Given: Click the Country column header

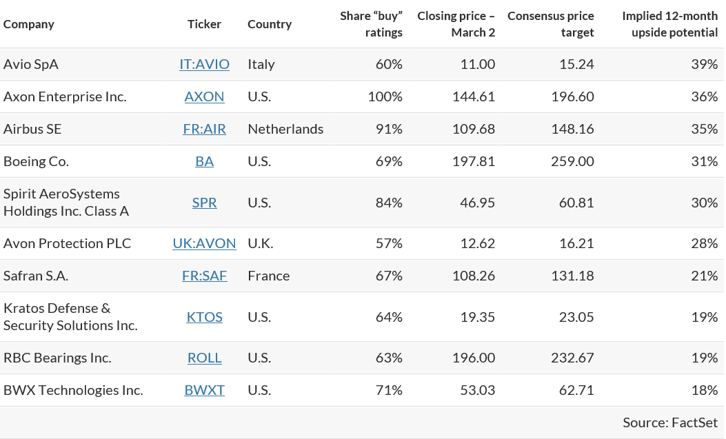Looking at the screenshot, I should (x=270, y=24).
